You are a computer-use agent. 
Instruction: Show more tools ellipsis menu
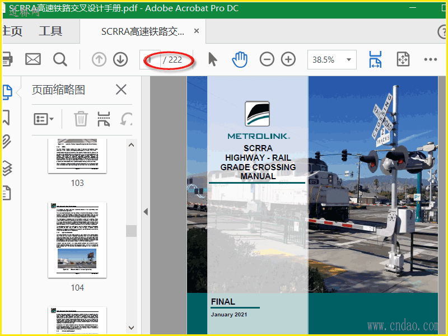(x=430, y=59)
